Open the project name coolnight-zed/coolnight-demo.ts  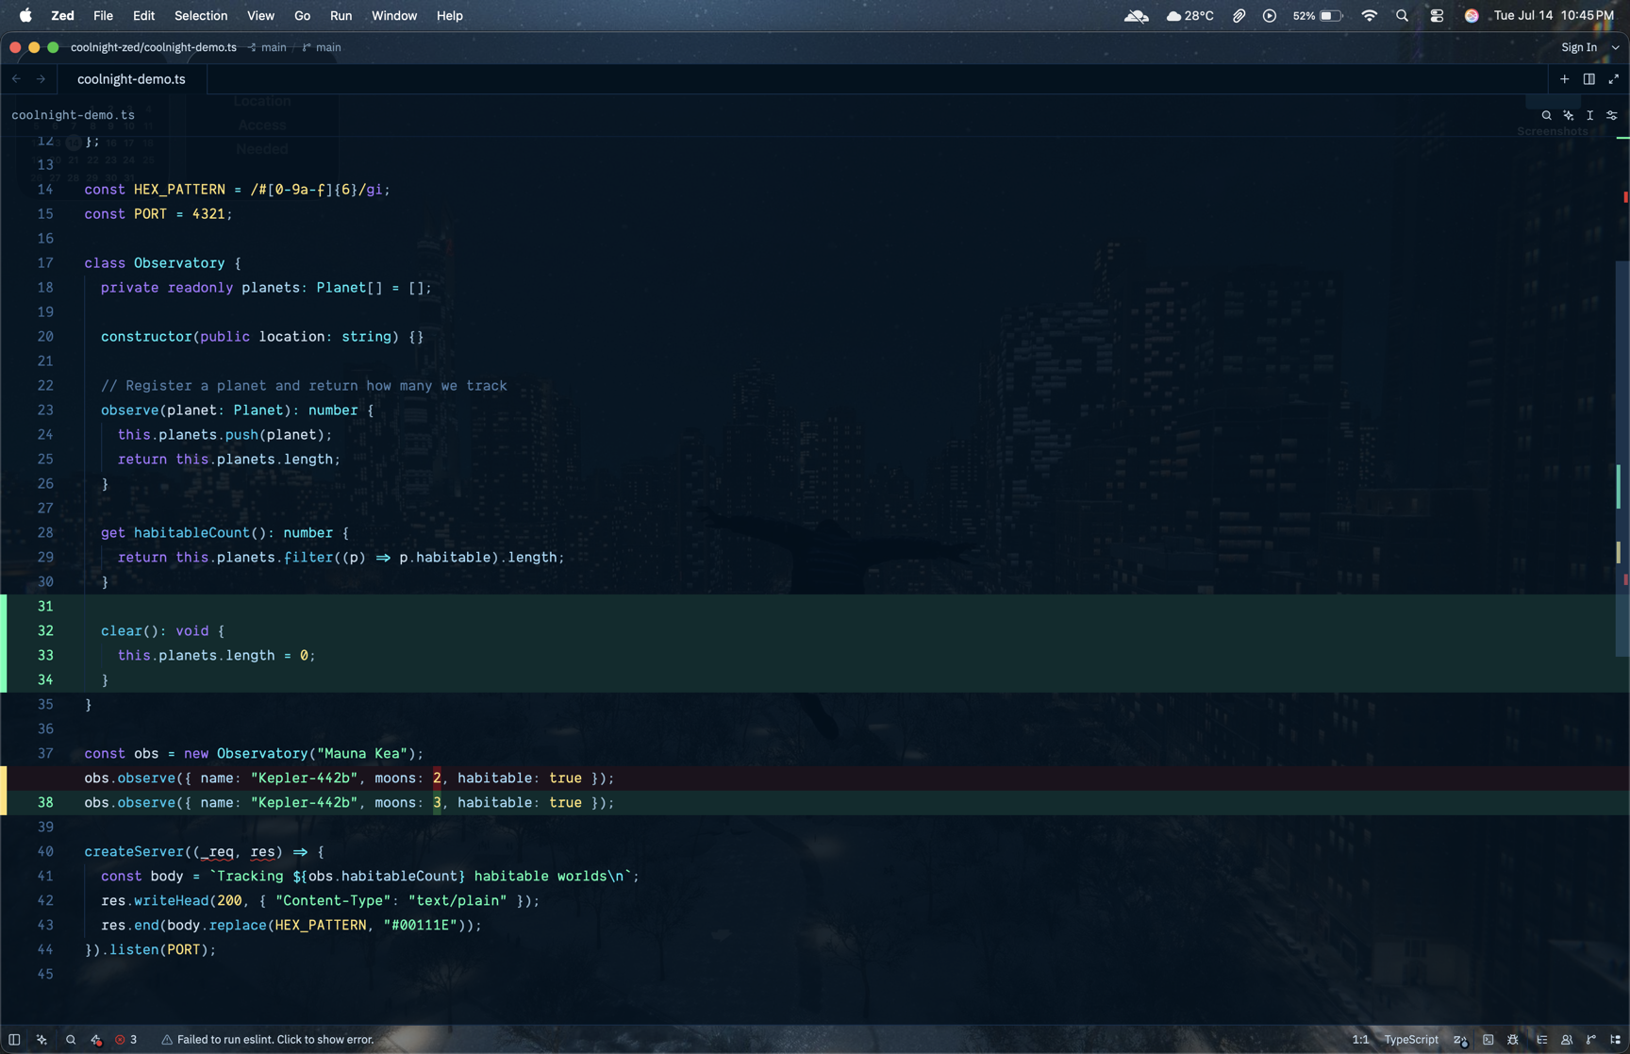[x=154, y=47]
